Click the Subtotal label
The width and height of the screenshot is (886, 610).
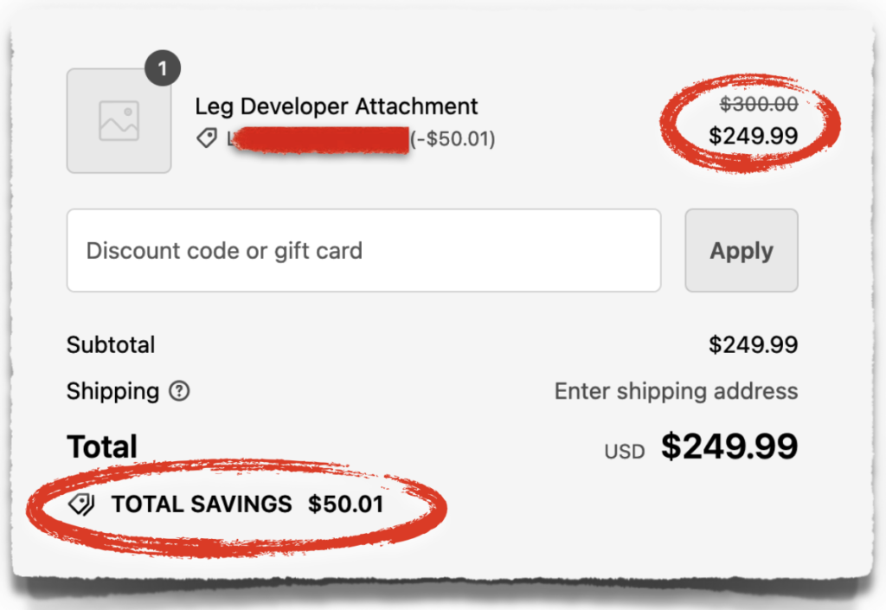coord(111,344)
